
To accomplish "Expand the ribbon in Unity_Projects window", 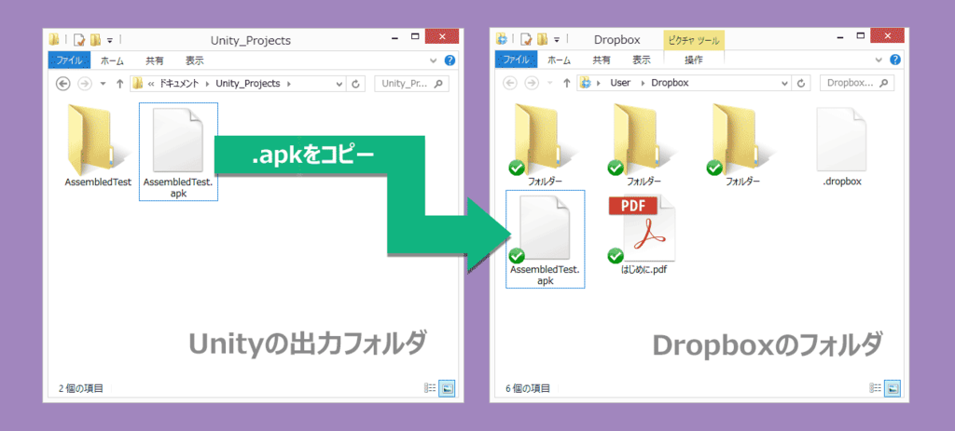I will point(433,61).
